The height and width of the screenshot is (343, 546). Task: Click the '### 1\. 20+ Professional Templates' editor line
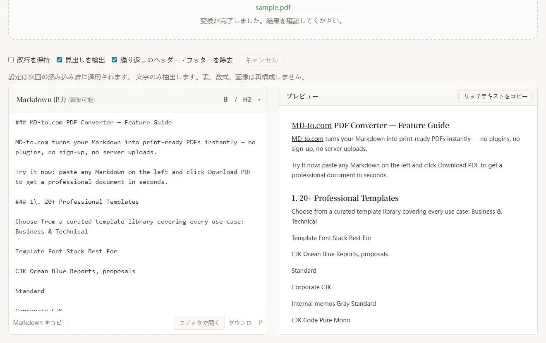pyautogui.click(x=77, y=202)
